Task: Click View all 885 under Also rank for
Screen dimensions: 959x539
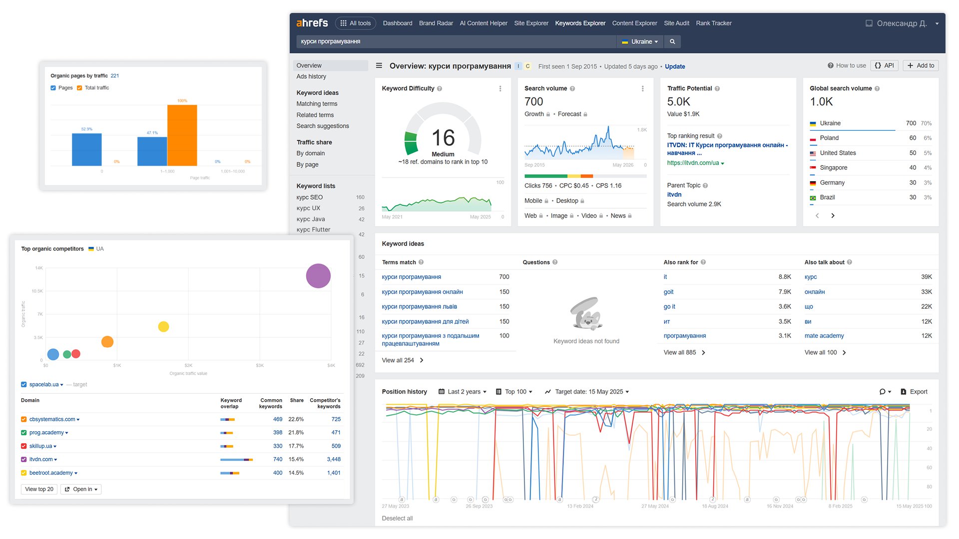Action: pos(681,352)
